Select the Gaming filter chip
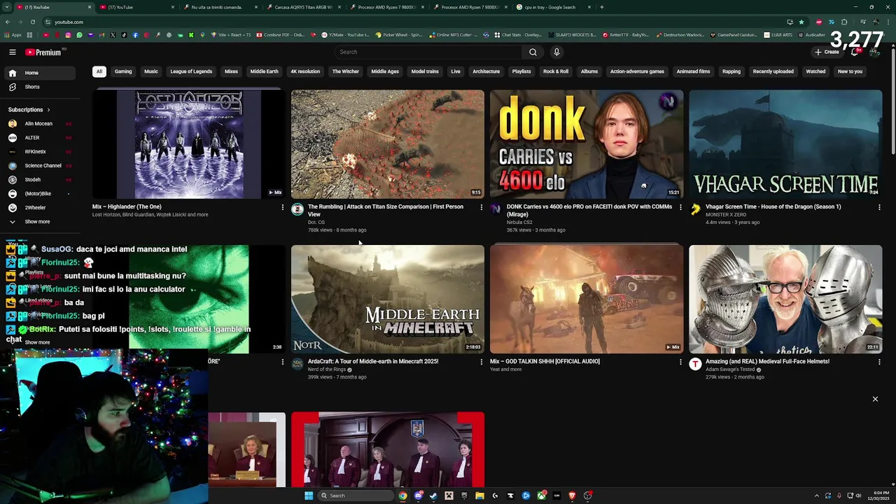 pos(123,71)
